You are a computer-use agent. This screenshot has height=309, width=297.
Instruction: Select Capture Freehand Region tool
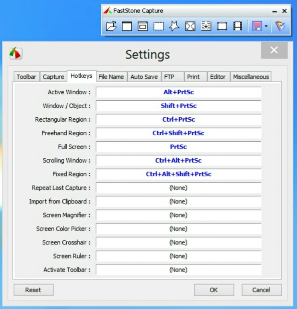click(x=174, y=26)
